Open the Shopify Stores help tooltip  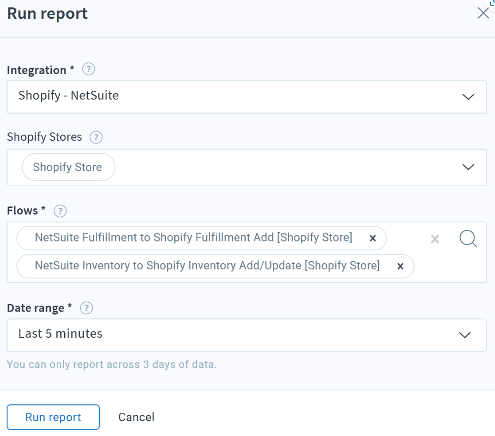click(96, 137)
